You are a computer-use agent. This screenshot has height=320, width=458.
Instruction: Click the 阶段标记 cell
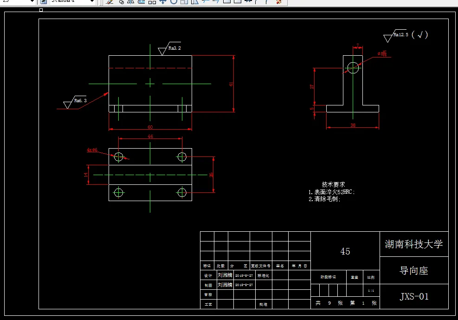(x=329, y=277)
